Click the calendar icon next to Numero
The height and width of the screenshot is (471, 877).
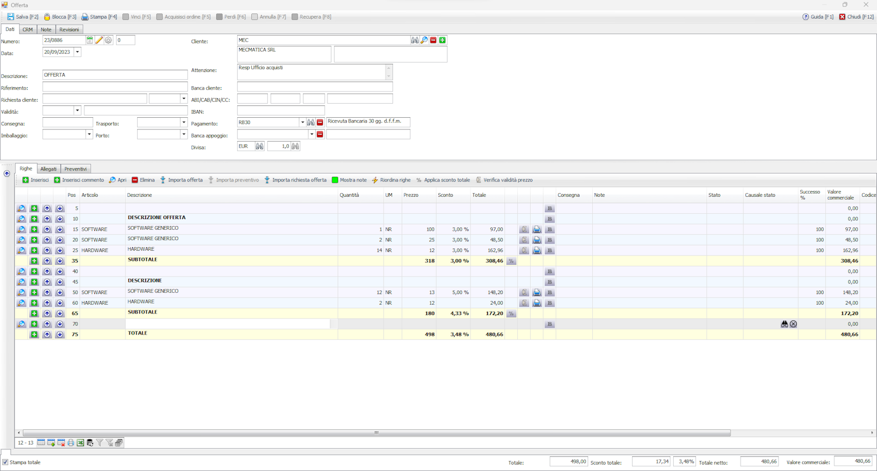90,40
